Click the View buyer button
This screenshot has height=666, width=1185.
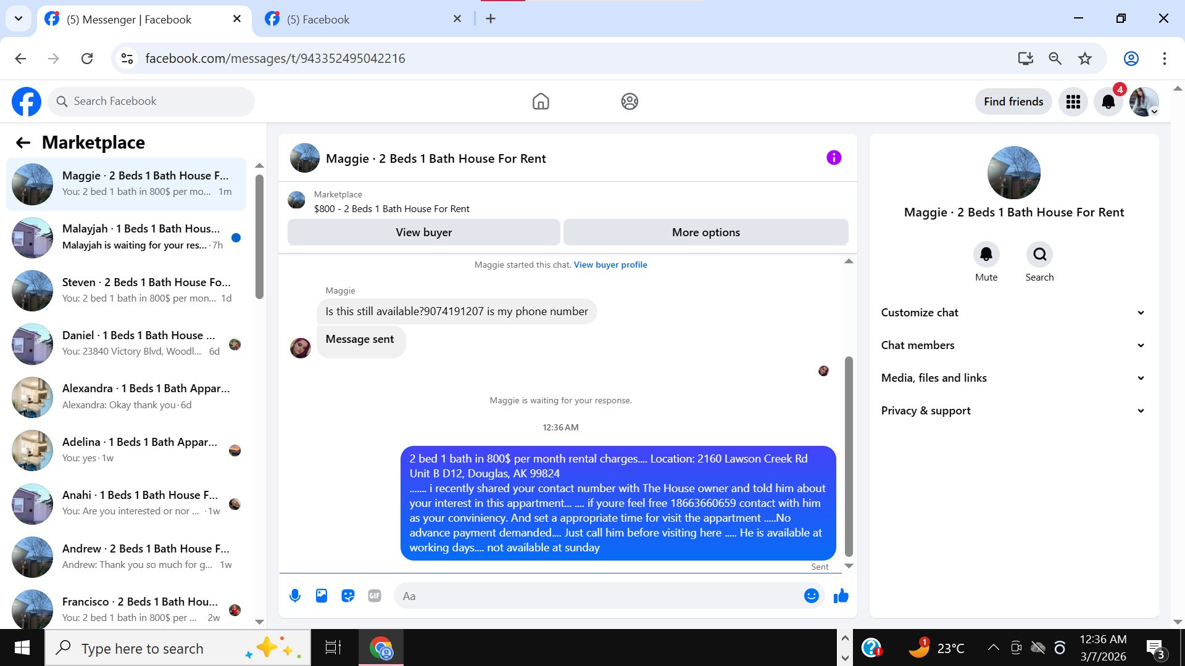click(x=424, y=232)
